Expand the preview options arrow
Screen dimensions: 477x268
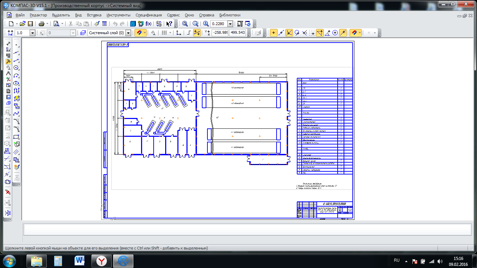pyautogui.click(x=62, y=24)
